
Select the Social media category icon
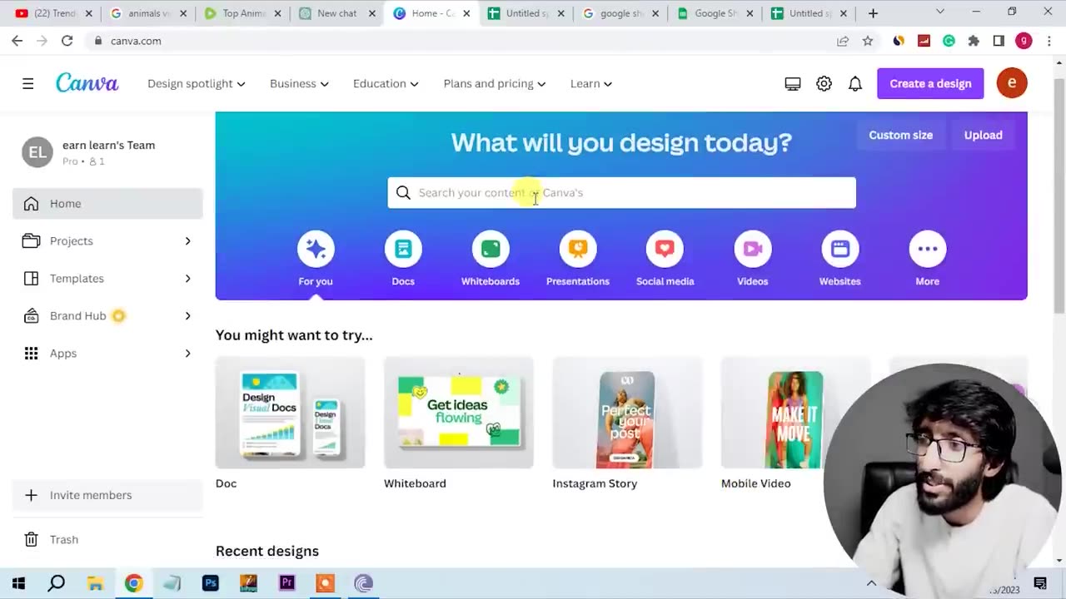[665, 249]
